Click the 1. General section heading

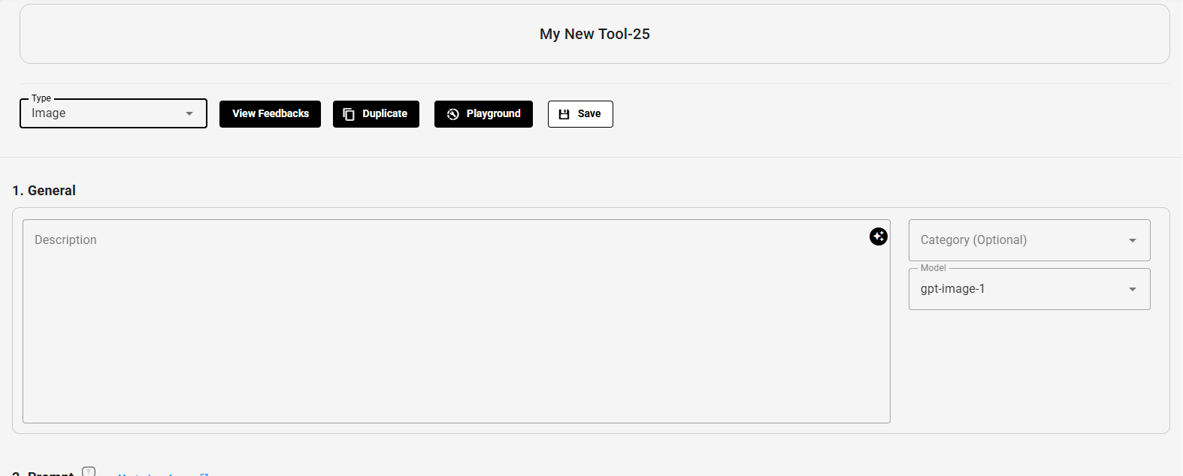tap(44, 191)
